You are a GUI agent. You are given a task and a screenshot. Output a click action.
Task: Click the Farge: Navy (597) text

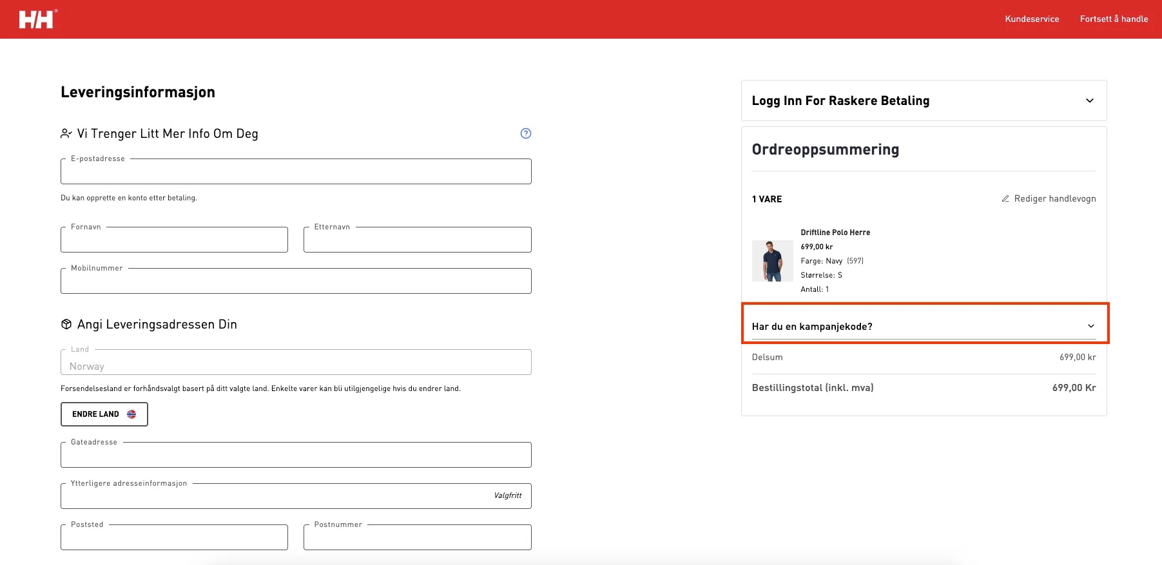pyautogui.click(x=832, y=261)
